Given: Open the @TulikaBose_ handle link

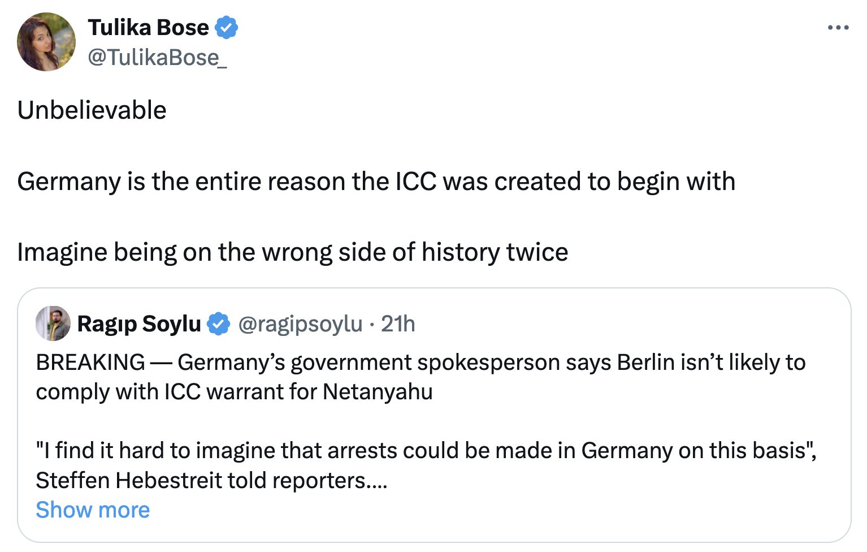Looking at the screenshot, I should 157,57.
